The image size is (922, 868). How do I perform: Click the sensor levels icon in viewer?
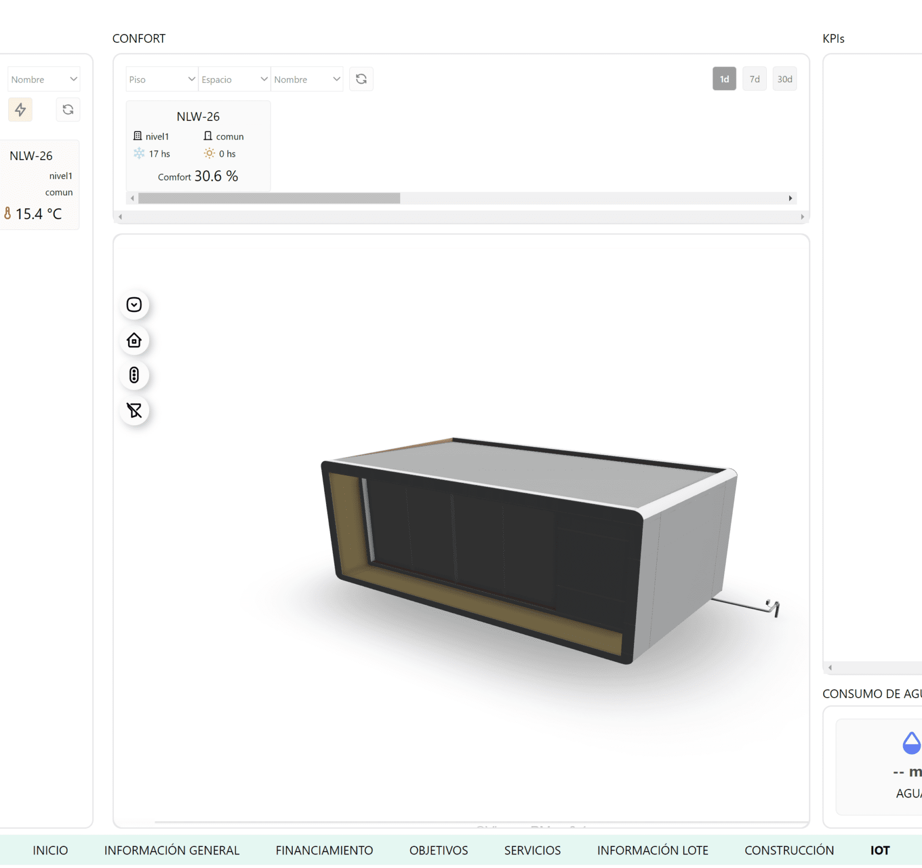[134, 375]
